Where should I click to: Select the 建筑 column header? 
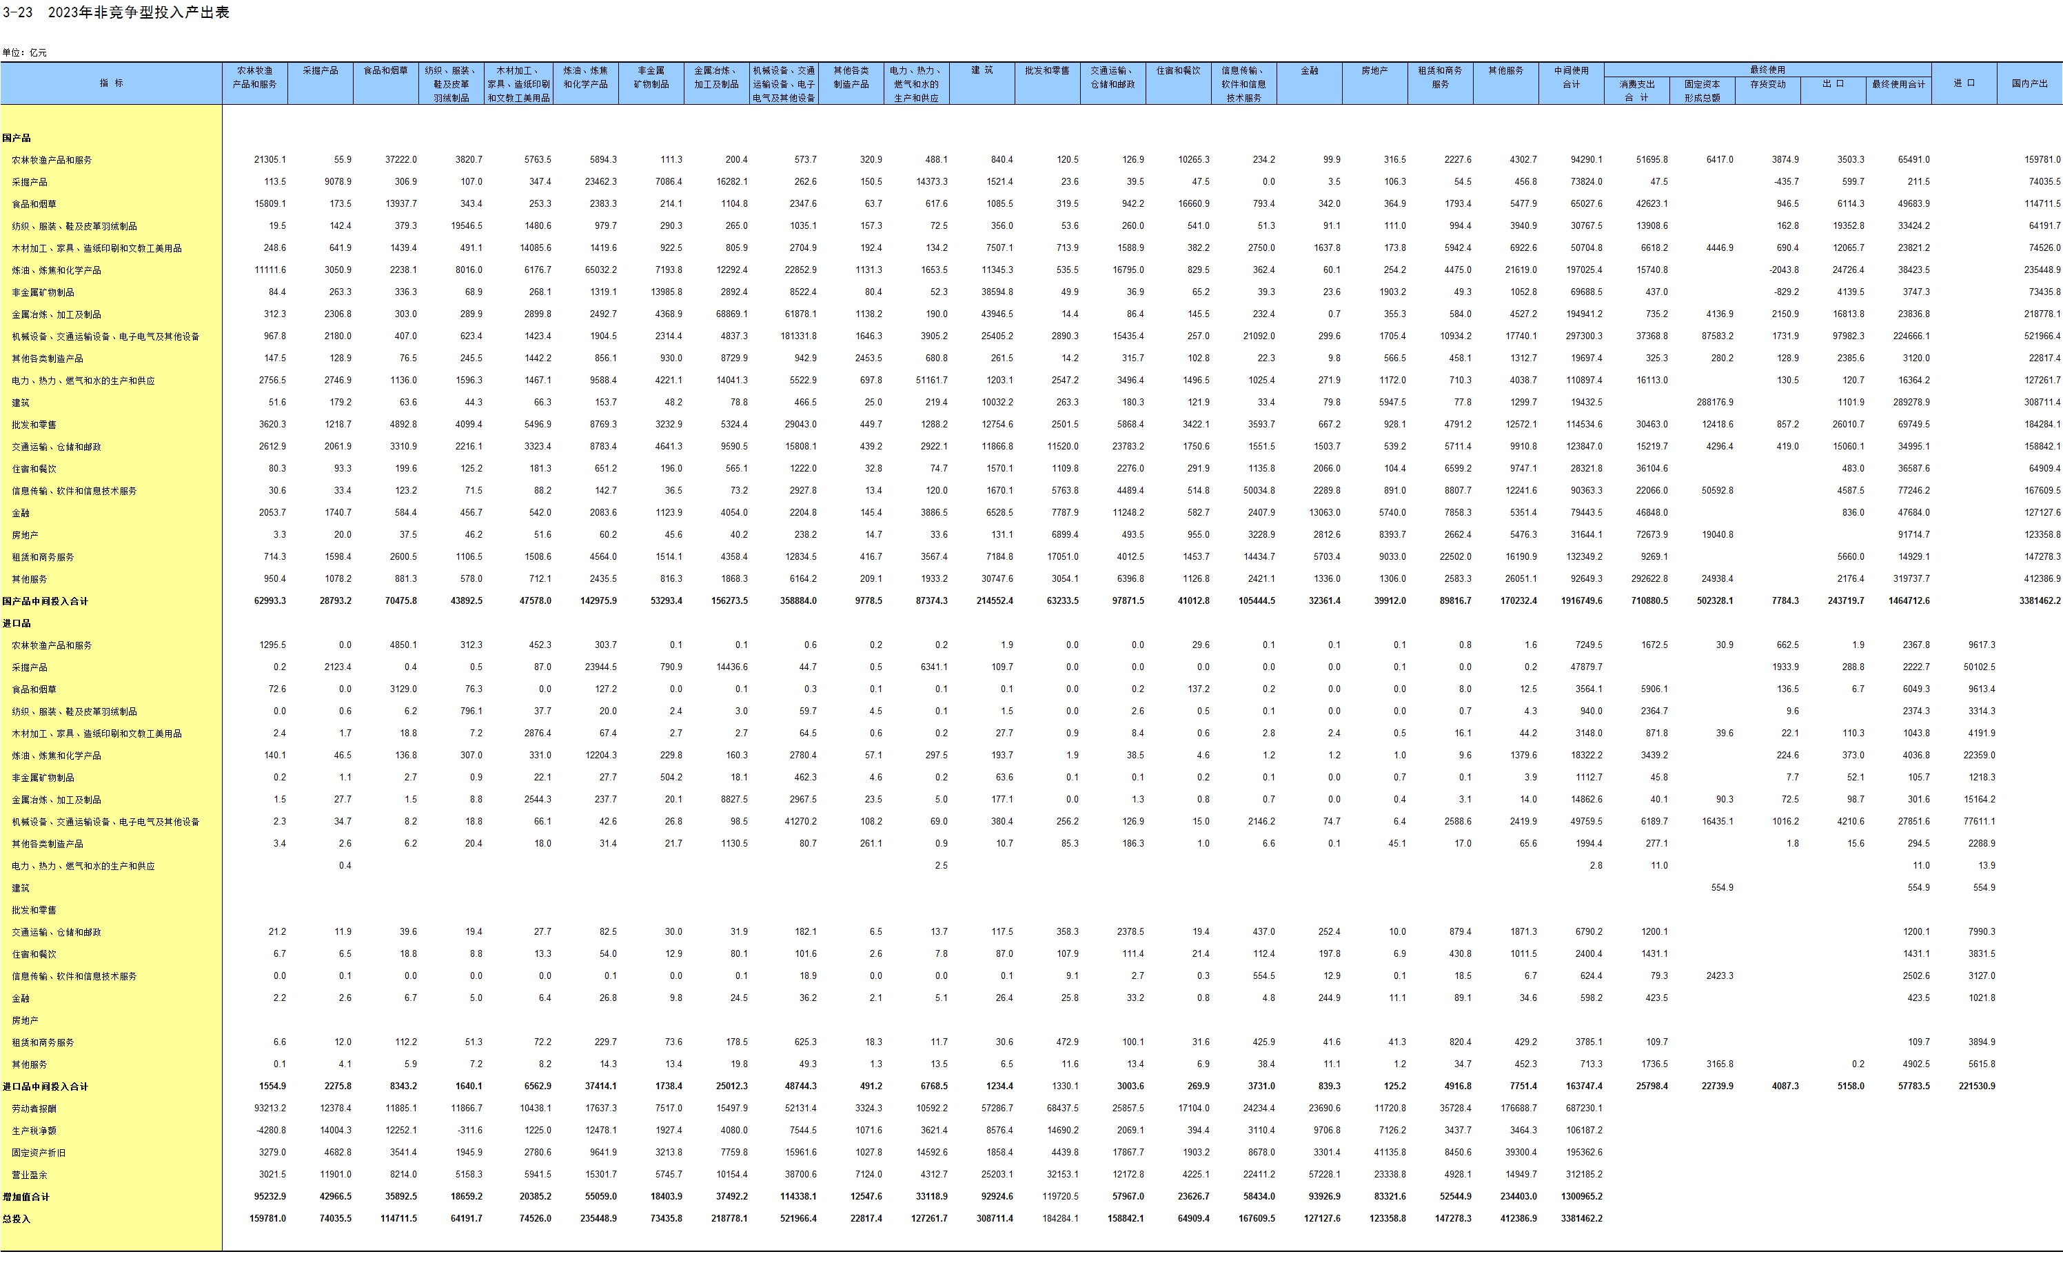click(x=982, y=71)
